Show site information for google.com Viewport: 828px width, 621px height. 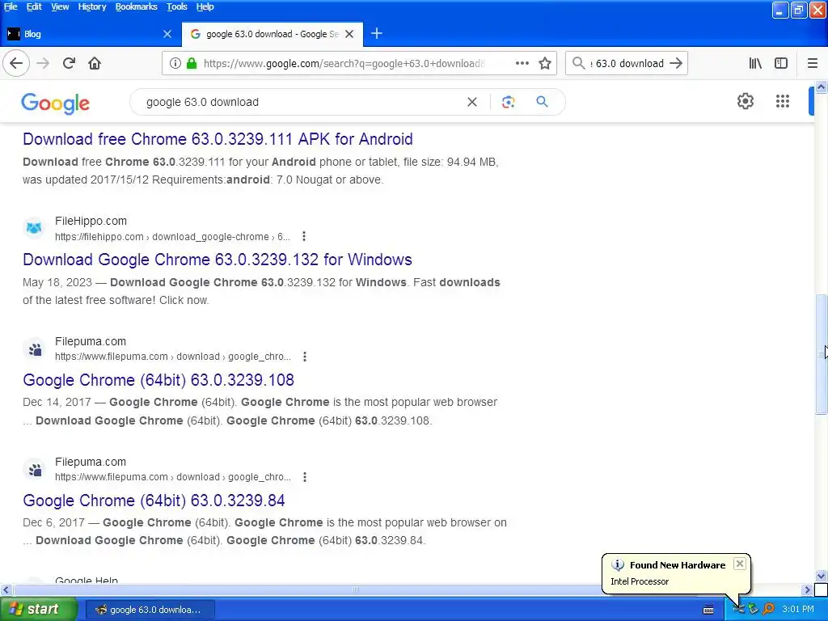[x=175, y=63]
